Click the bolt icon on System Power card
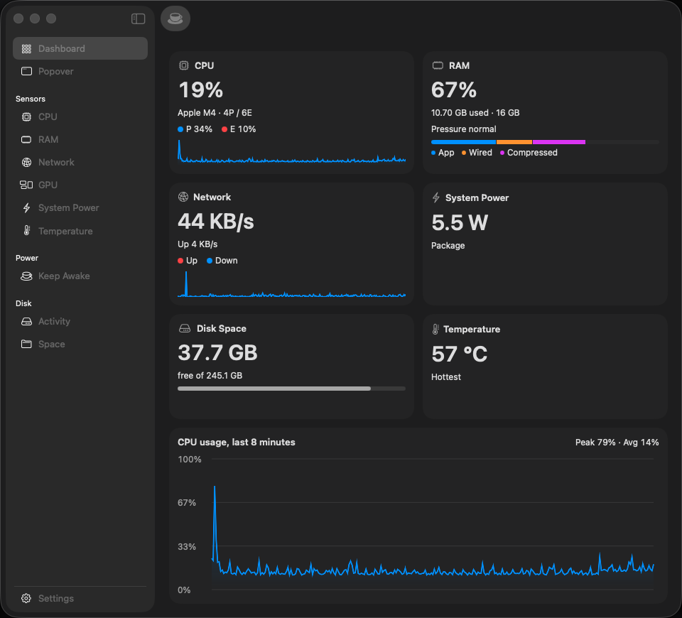Viewport: 682px width, 618px height. [435, 198]
